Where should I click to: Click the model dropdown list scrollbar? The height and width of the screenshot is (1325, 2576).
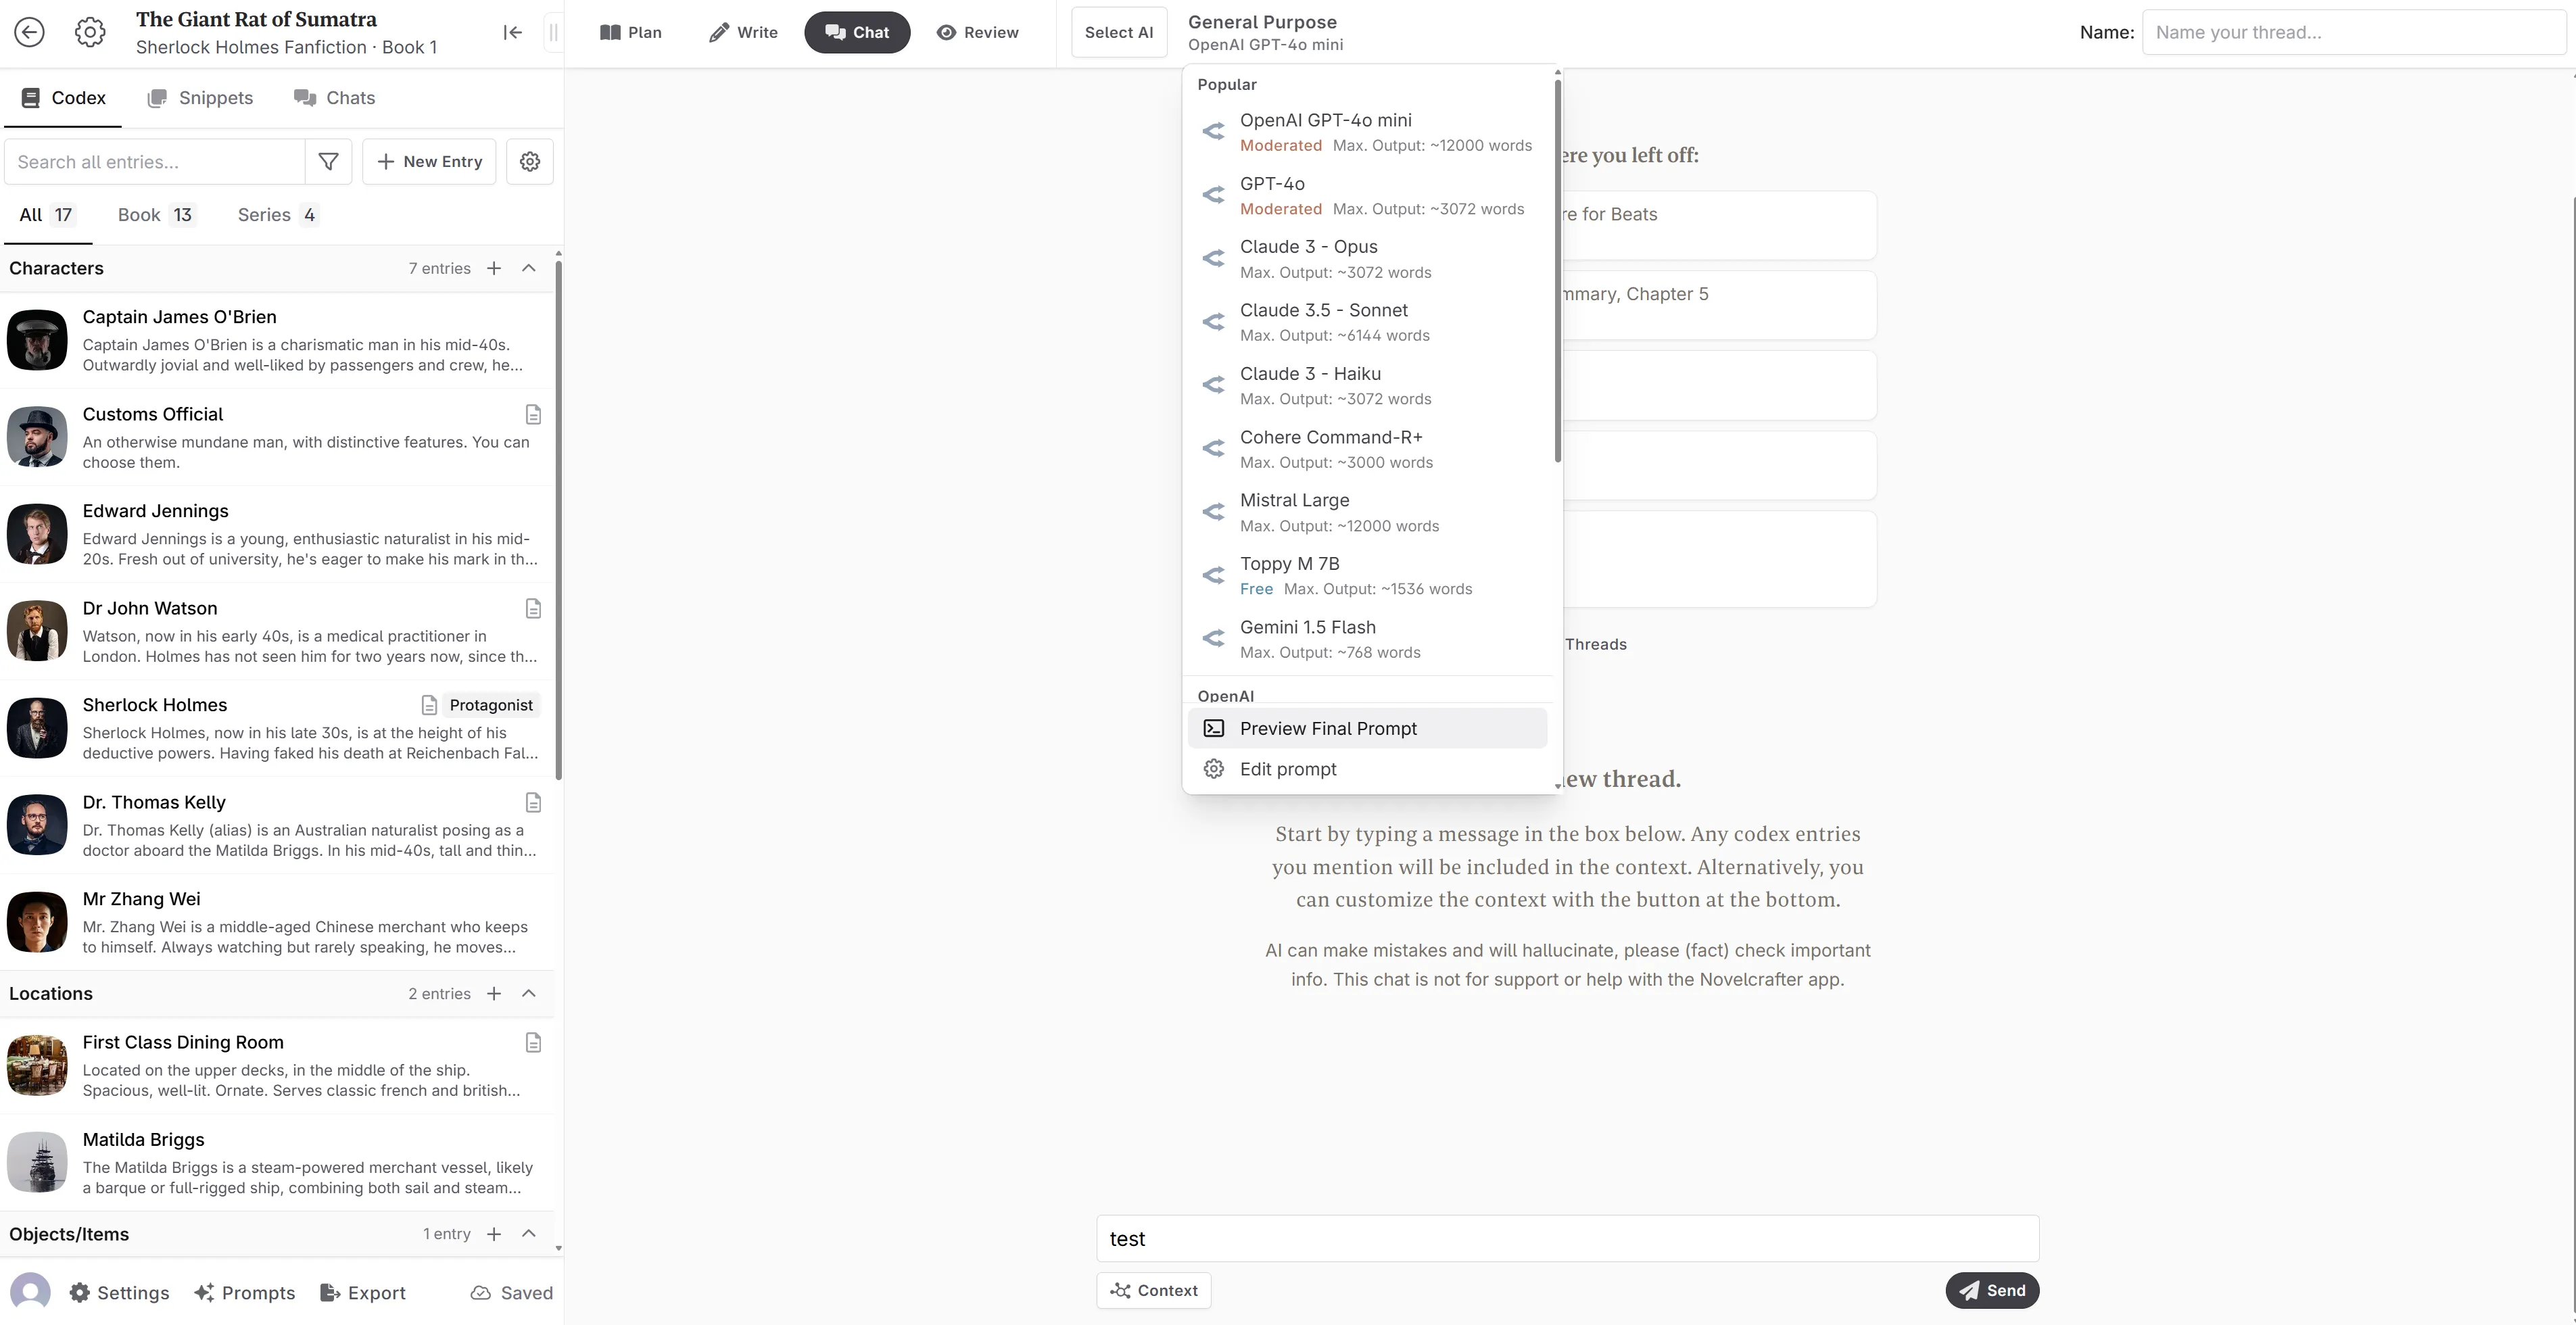point(1557,270)
